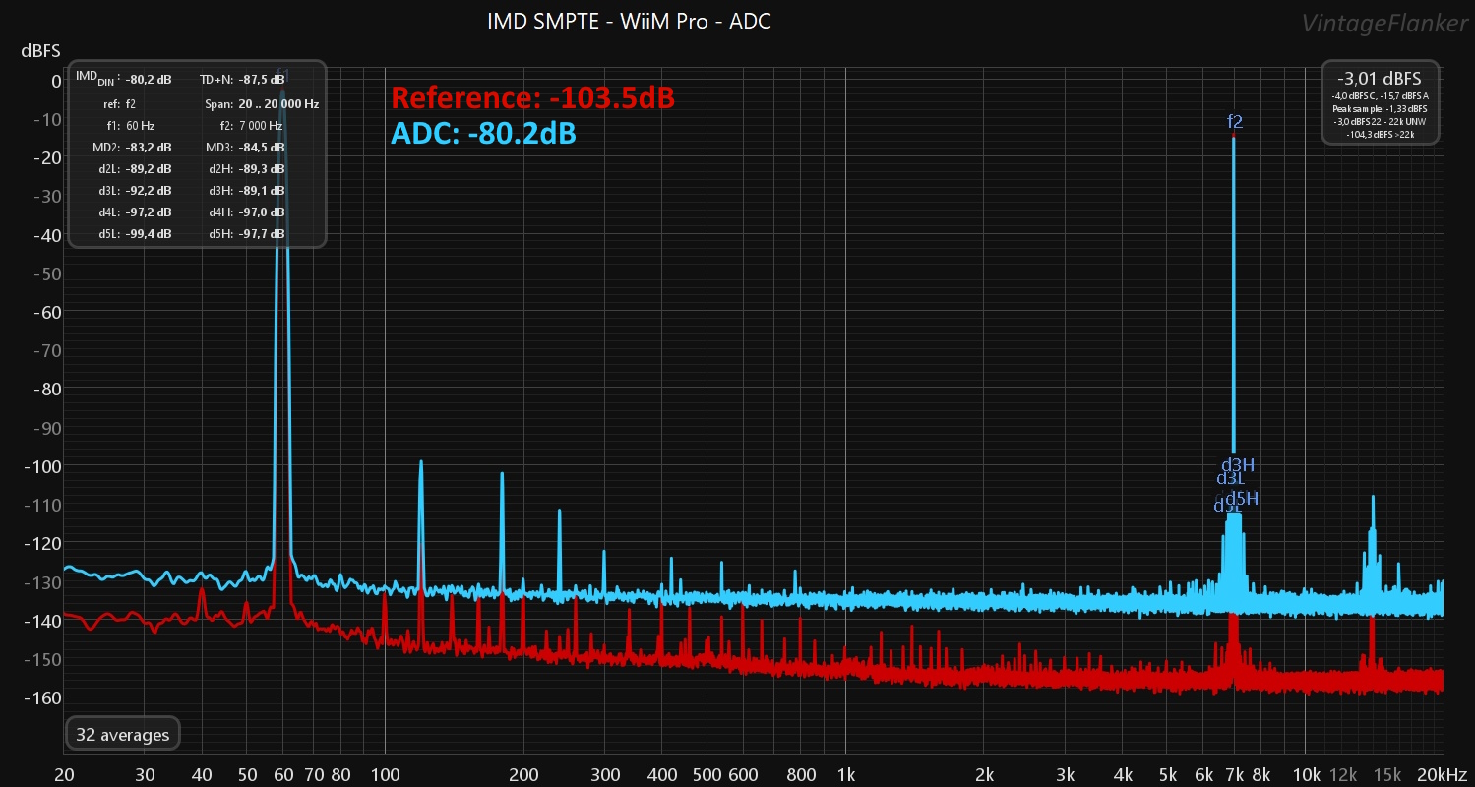Screen dimensions: 1475x787
Task: Click the d4H value '-97,0 dB'
Action: click(262, 212)
